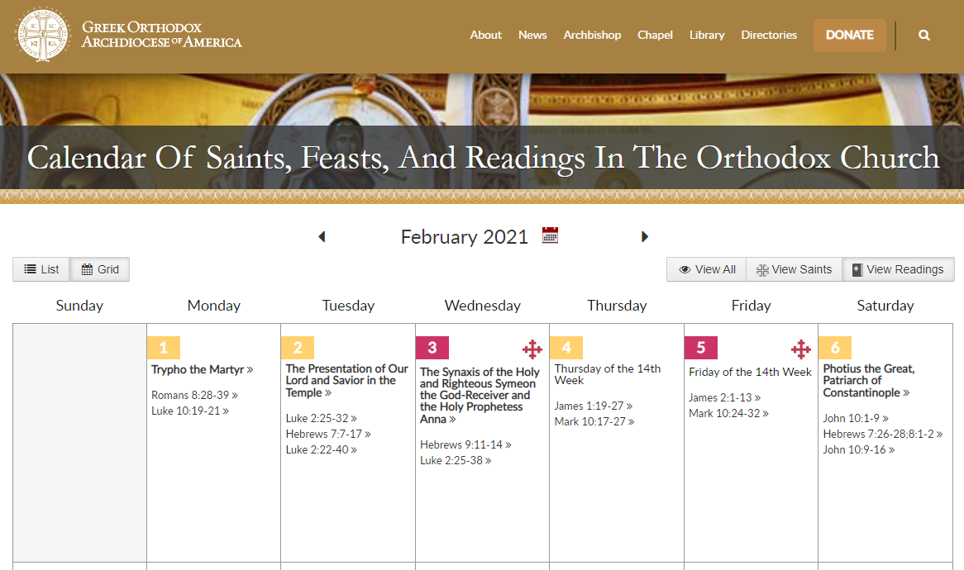Open John 10:9-16 reading
Viewport: 964px width, 570px height.
(859, 449)
